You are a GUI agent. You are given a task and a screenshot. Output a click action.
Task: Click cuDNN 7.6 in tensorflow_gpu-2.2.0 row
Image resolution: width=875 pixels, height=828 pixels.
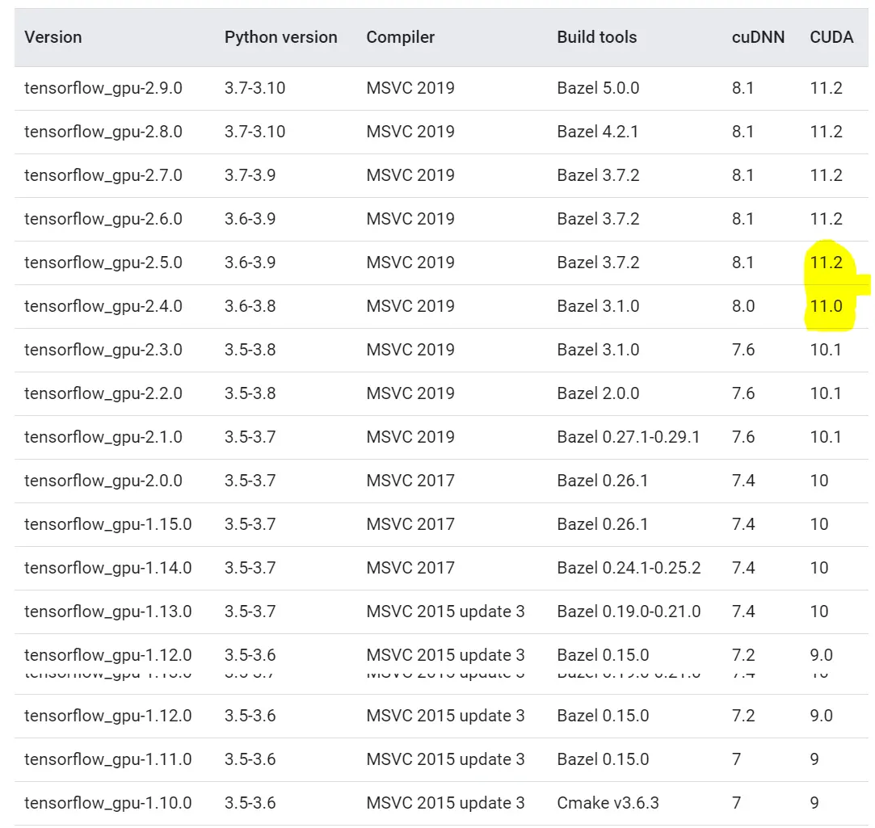coord(743,393)
